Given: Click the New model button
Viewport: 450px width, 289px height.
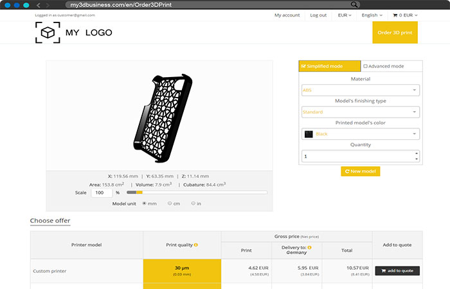Looking at the screenshot, I should [x=361, y=171].
